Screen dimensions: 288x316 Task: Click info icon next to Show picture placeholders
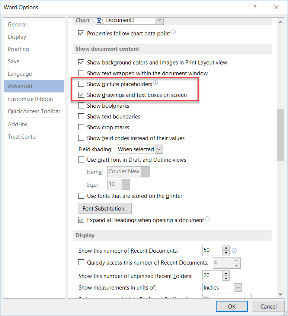coord(156,83)
